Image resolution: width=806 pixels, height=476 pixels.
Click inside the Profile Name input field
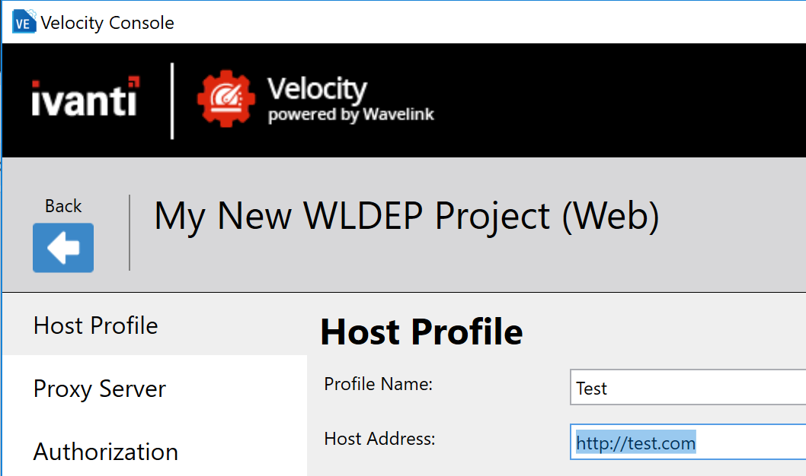[686, 388]
